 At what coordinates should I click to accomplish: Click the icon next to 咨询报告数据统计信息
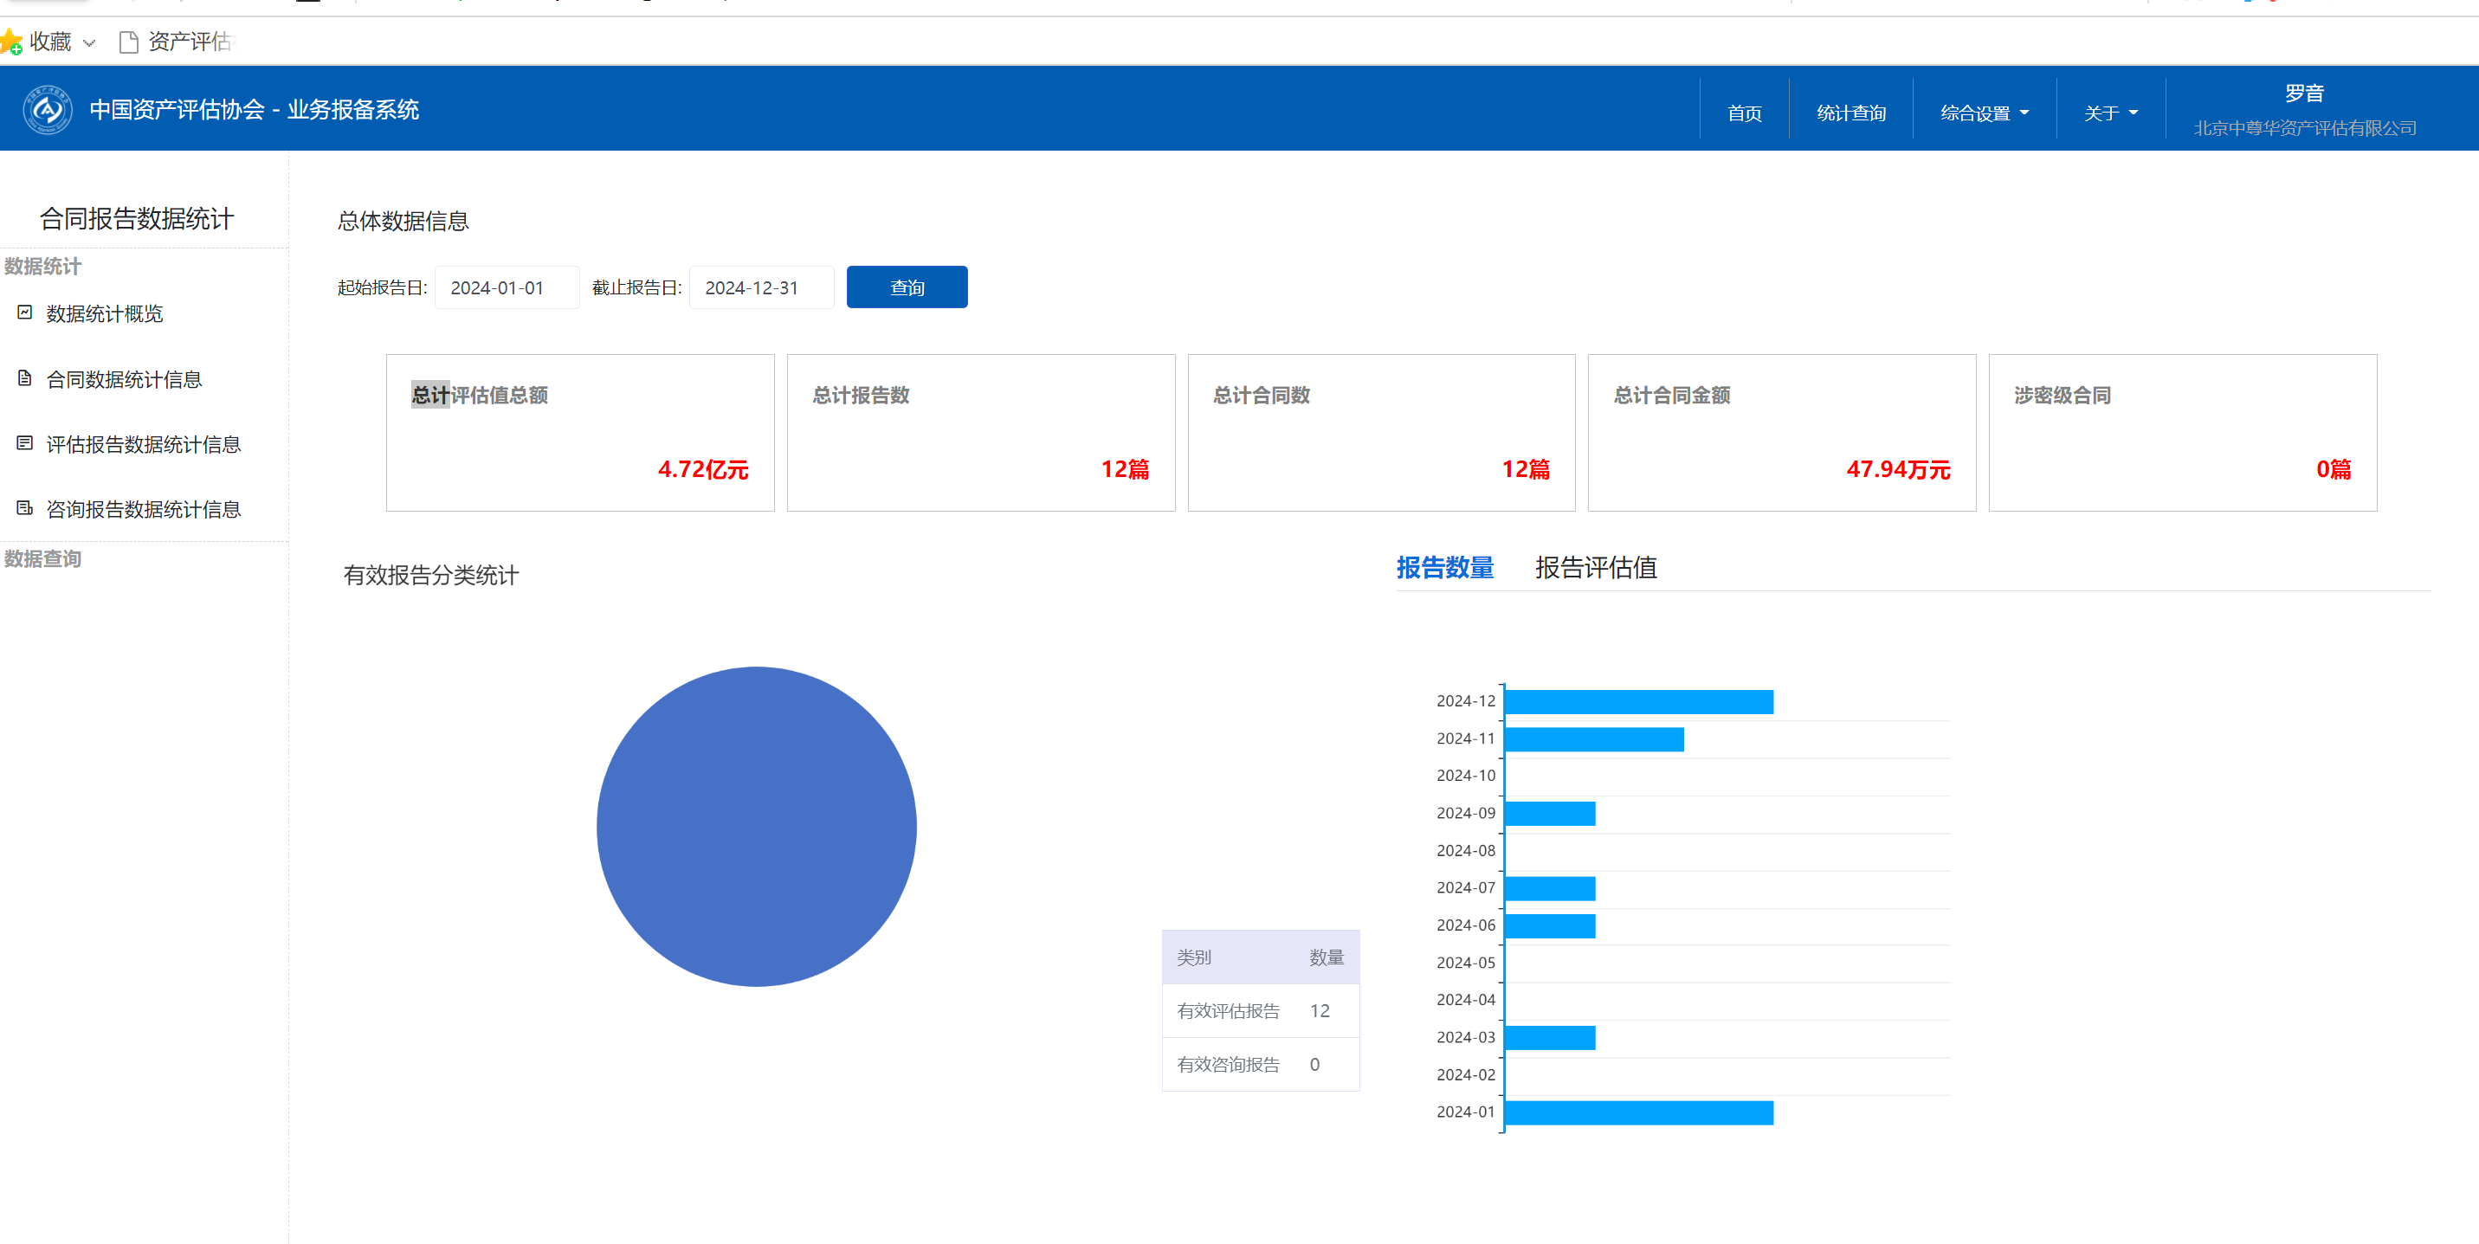point(25,508)
